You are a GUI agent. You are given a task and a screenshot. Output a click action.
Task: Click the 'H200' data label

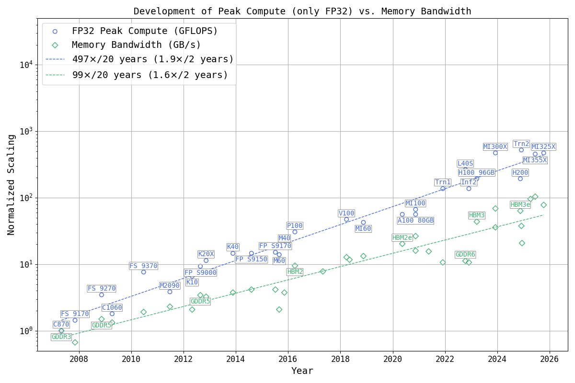(x=520, y=172)
